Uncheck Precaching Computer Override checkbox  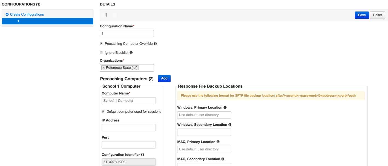point(101,44)
